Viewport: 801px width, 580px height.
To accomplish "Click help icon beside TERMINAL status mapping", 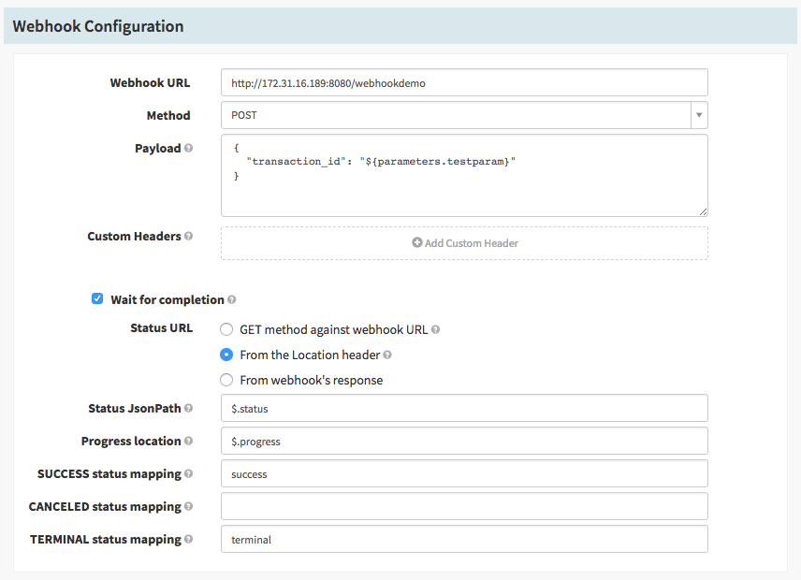I will tap(189, 539).
